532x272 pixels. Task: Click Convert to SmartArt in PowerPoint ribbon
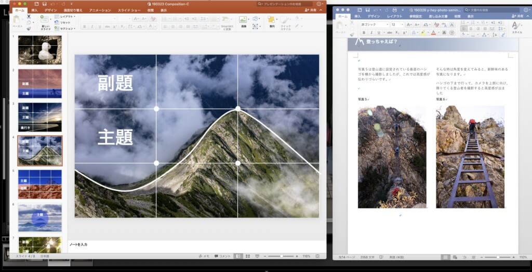[227, 22]
